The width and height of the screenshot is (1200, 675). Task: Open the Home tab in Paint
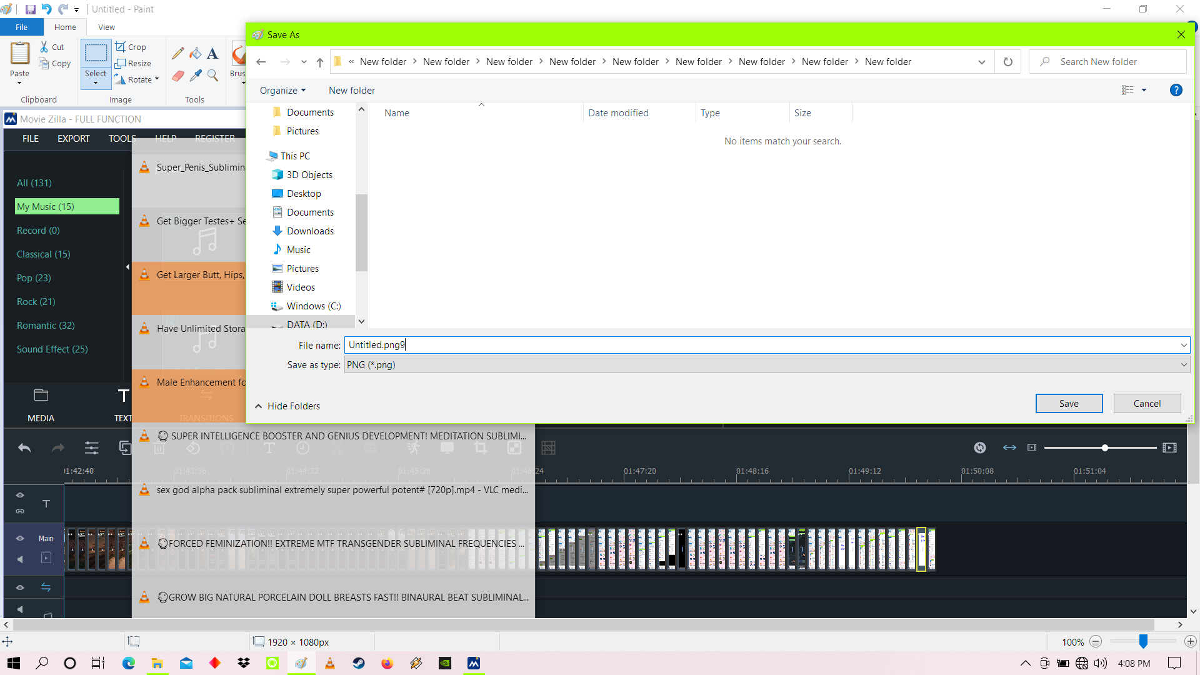66,27
